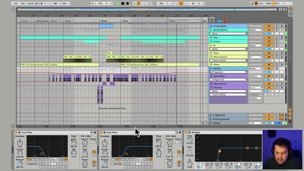Toggle the Punch-Out switch
The image size is (304, 171).
pyautogui.click(x=186, y=3)
